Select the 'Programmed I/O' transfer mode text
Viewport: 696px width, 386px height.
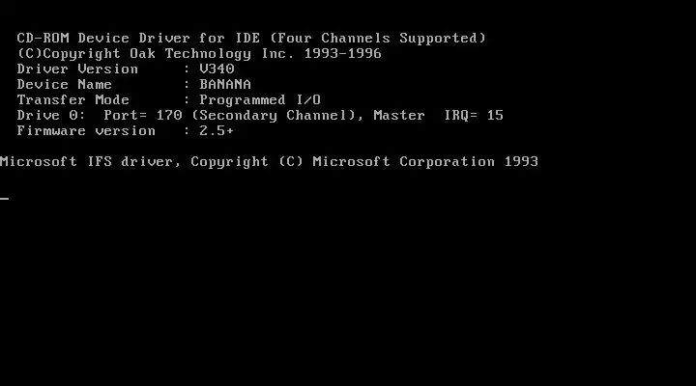260,100
